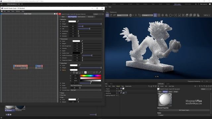Switch to the Basic tab in Shader Node

pos(63,17)
